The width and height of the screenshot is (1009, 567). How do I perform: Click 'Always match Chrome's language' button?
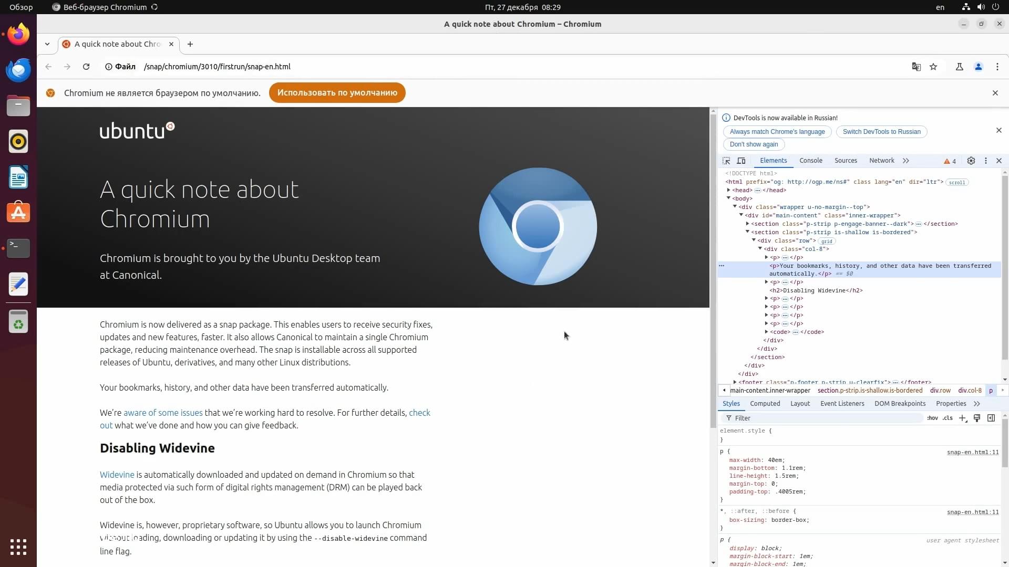777,132
